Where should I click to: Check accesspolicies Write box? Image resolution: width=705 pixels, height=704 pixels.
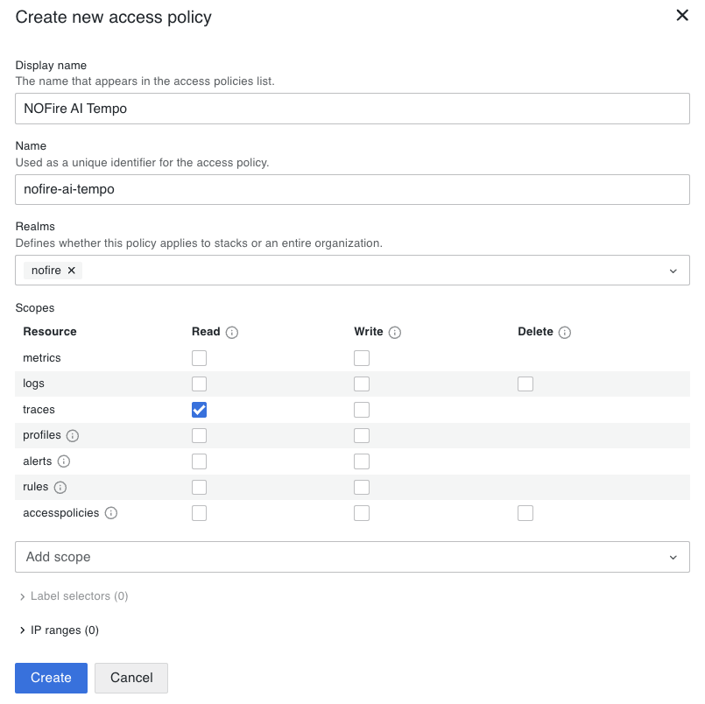[362, 513]
